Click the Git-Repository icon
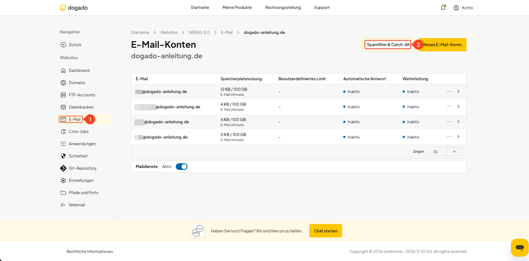 coord(63,168)
